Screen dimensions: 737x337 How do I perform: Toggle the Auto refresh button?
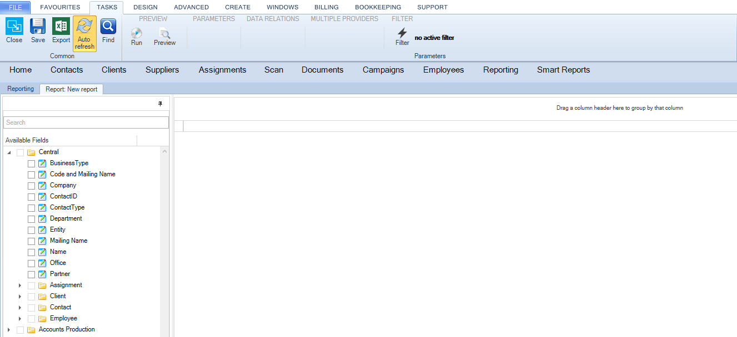click(84, 33)
